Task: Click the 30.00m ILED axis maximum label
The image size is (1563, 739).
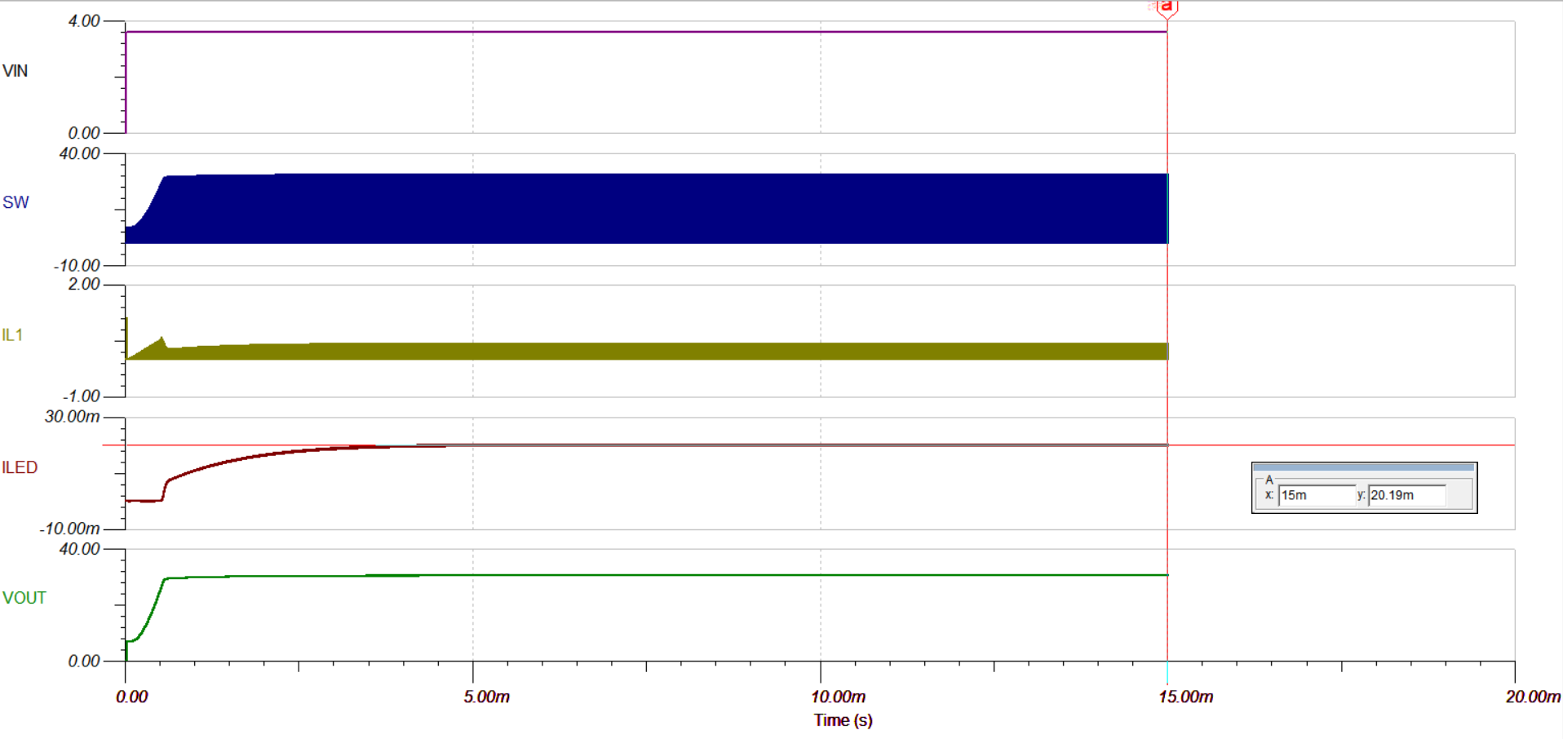Action: pos(72,417)
